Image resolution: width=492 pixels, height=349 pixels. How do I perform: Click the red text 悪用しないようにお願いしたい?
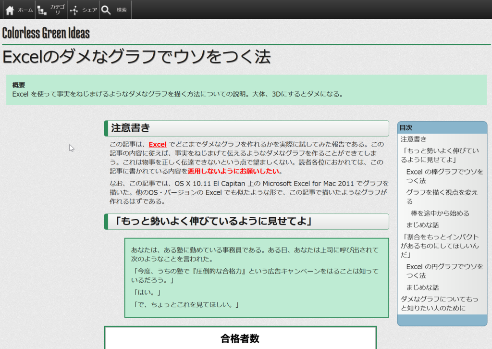[234, 171]
